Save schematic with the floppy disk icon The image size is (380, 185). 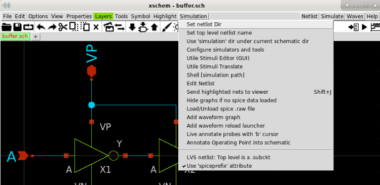(x=17, y=27)
